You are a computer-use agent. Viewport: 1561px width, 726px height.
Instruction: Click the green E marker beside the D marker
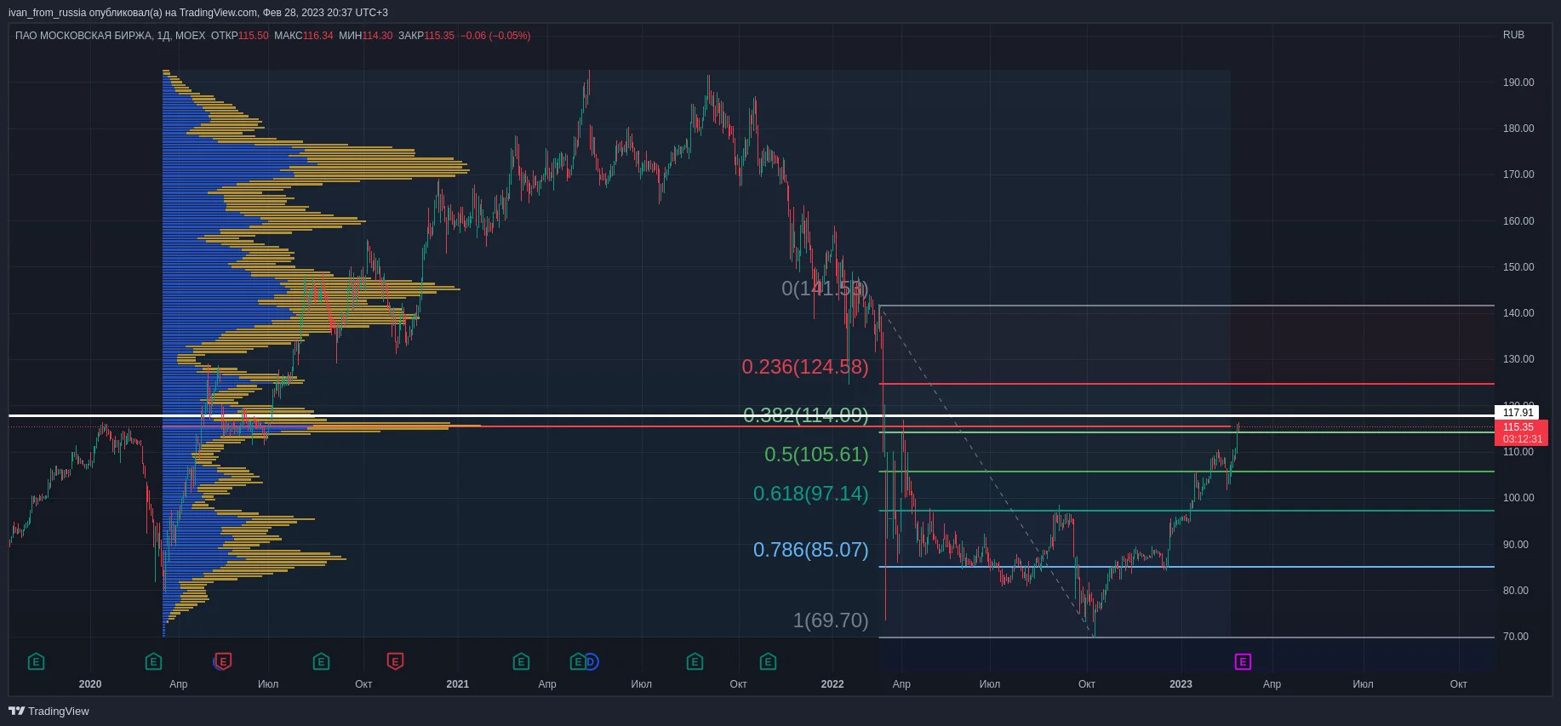click(x=578, y=661)
